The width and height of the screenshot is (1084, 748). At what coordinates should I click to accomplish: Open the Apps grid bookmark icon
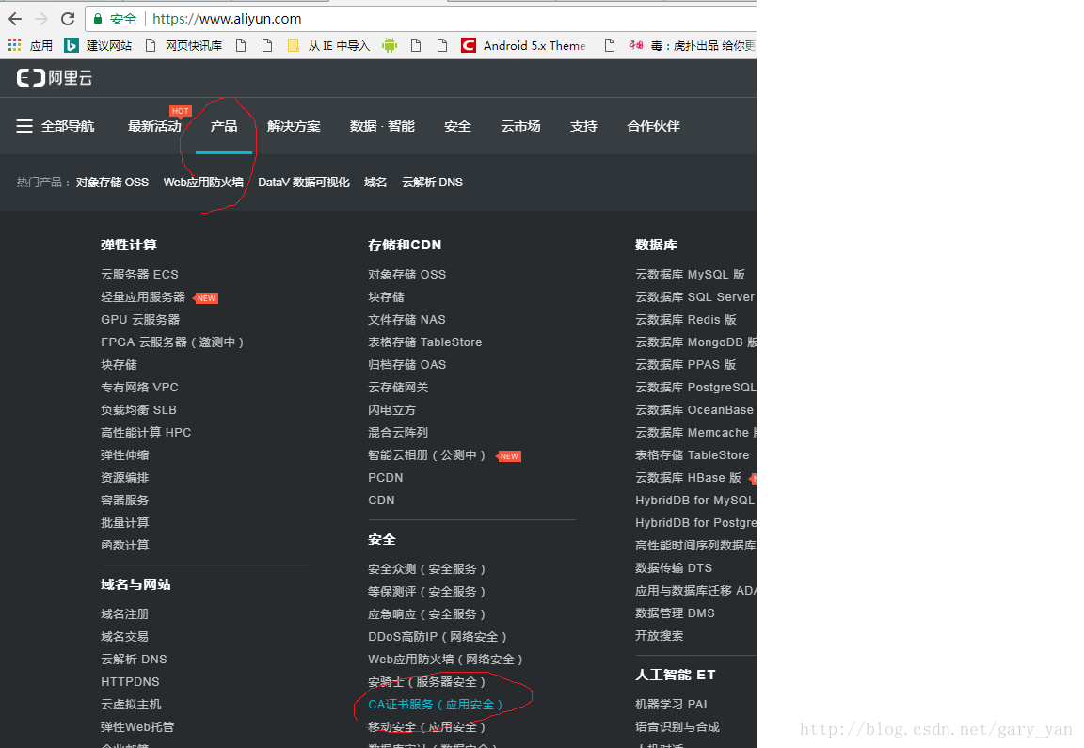[14, 45]
